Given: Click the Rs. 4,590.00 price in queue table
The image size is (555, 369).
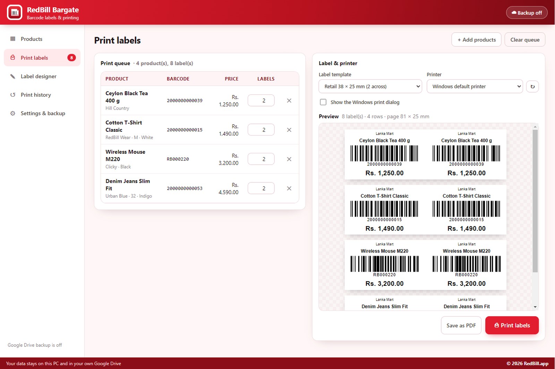Looking at the screenshot, I should pos(229,189).
